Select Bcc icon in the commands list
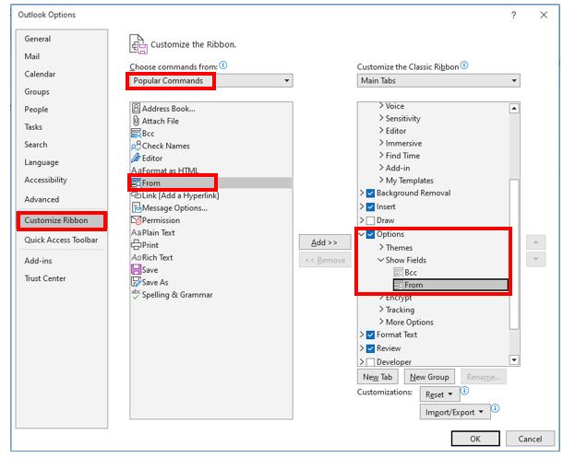The image size is (563, 458). tap(136, 134)
